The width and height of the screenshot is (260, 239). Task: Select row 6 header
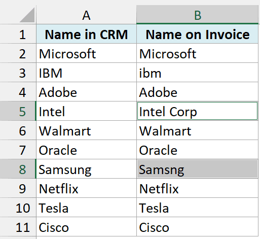click(x=18, y=130)
